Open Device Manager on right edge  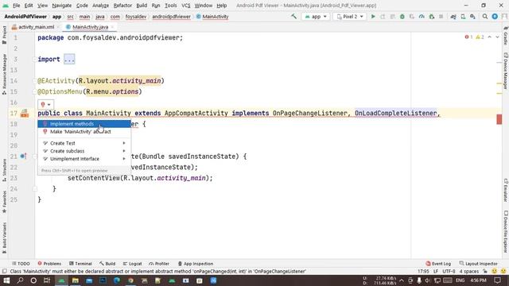[x=506, y=71]
